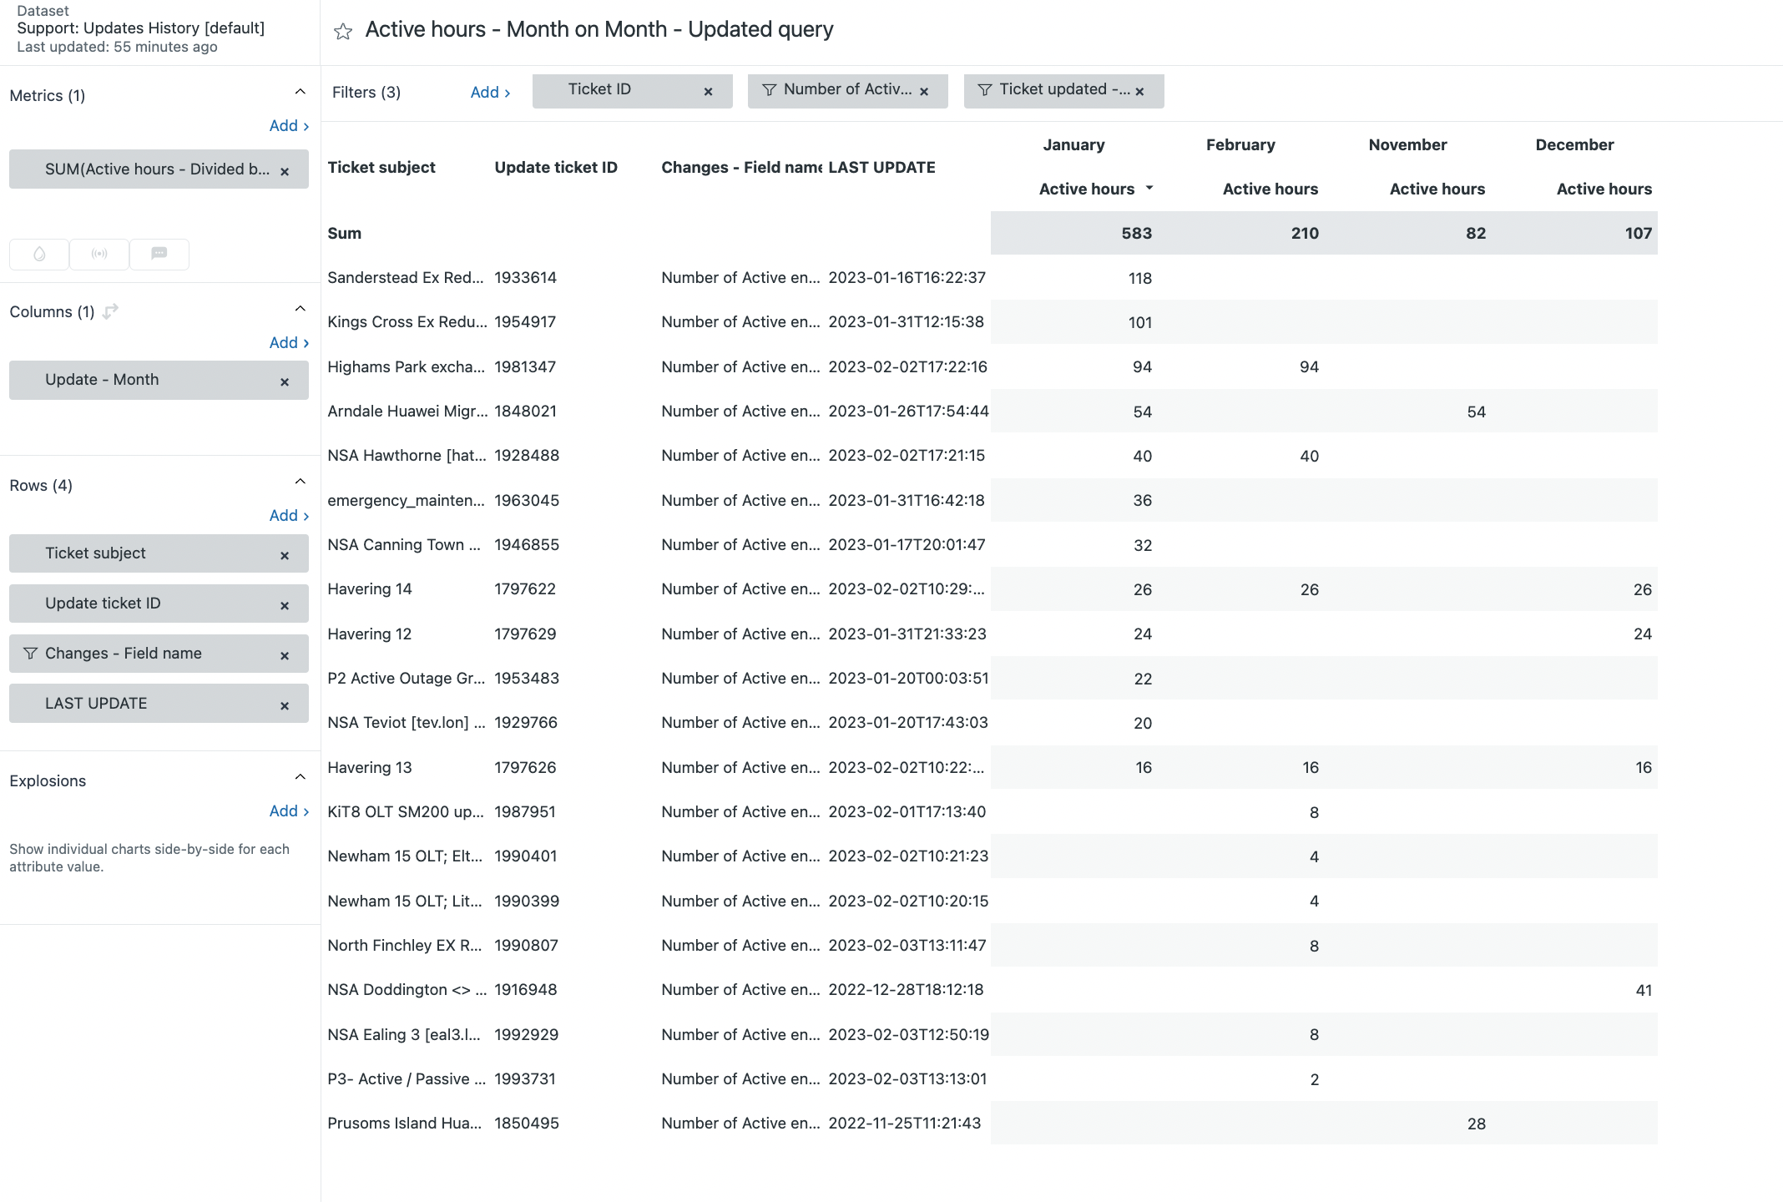Viewport: 1783px width, 1202px height.
Task: Swap columns and rows with arrows icon
Action: pos(110,311)
